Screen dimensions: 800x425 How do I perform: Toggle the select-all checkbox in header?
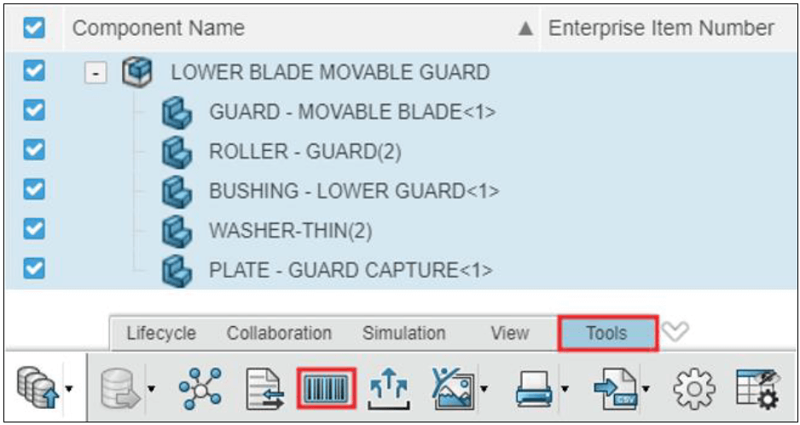(x=34, y=28)
